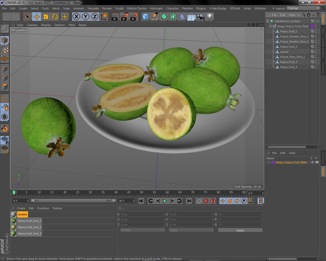Switch to Polygons mode
Image resolution: width=326 pixels, height=261 pixels.
(5, 87)
